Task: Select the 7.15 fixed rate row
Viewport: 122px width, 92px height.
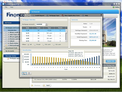Action: click(x=44, y=30)
